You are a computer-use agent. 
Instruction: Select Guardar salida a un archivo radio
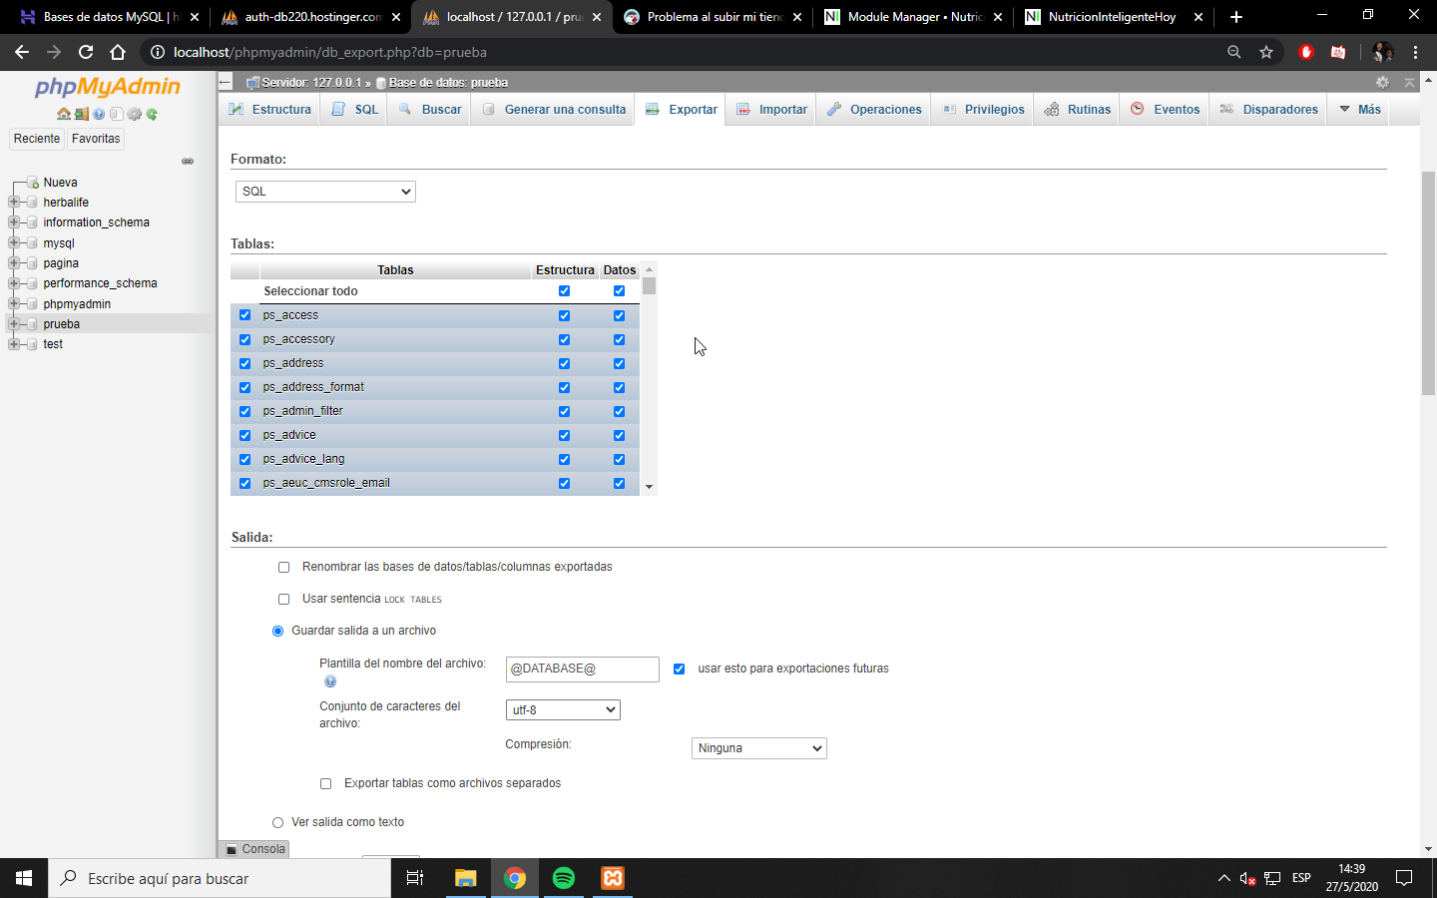(278, 632)
